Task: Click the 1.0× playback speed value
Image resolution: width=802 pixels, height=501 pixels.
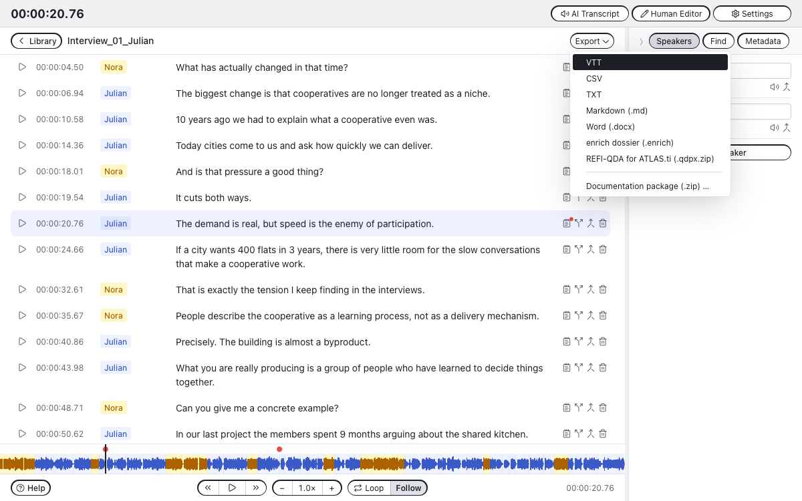Action: coord(307,488)
